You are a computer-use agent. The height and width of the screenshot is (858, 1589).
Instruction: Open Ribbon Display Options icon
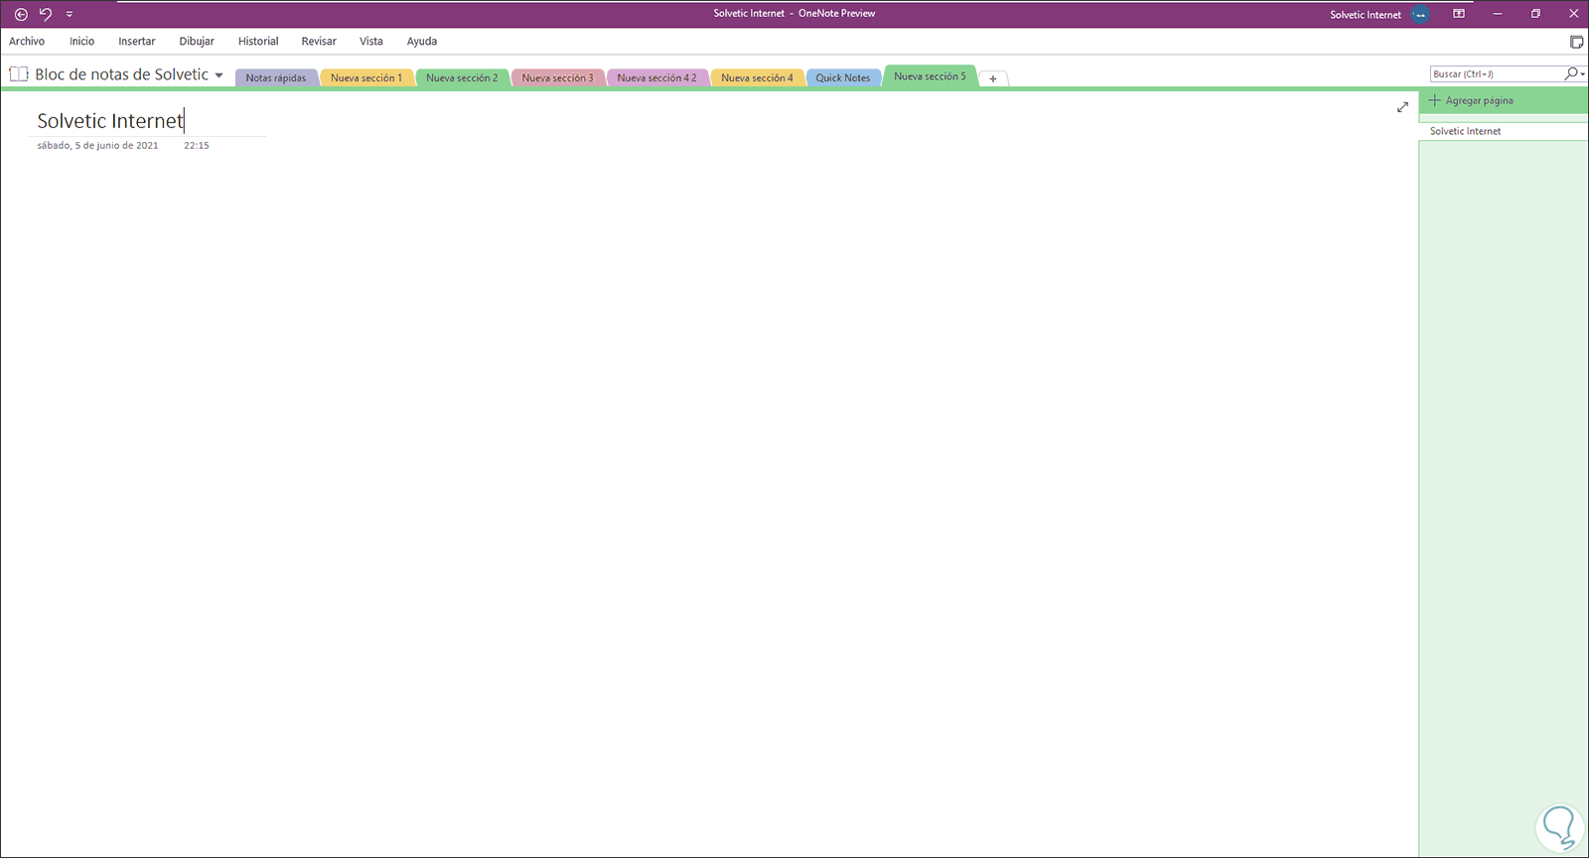(1459, 14)
